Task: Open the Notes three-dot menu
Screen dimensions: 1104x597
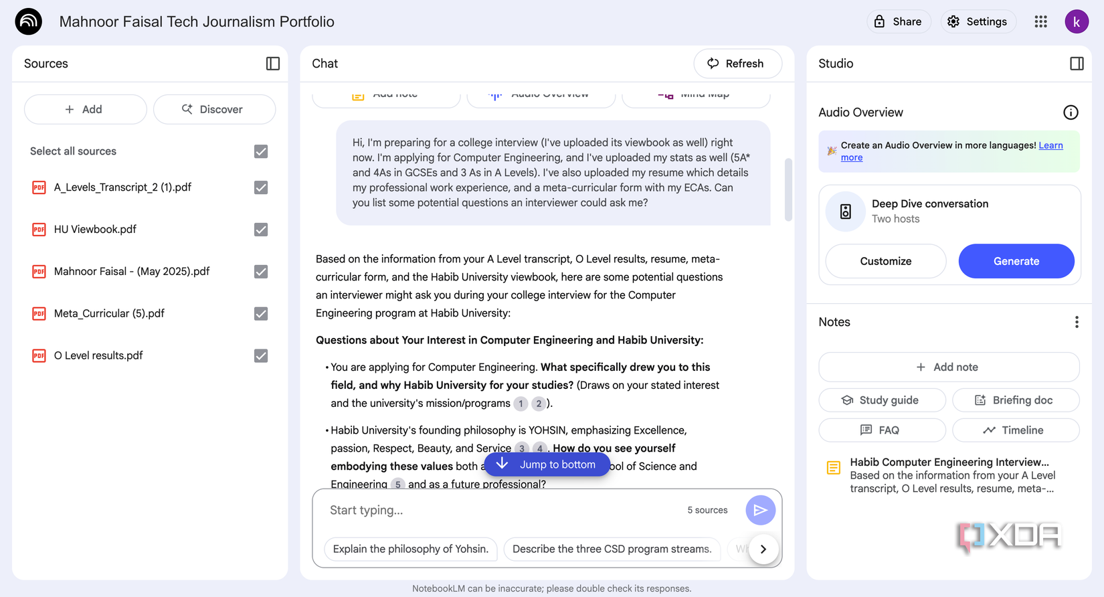Action: tap(1077, 322)
